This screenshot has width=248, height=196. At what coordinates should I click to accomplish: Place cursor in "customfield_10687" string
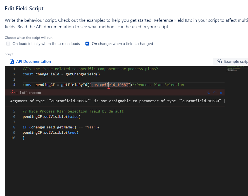pyautogui.click(x=109, y=85)
